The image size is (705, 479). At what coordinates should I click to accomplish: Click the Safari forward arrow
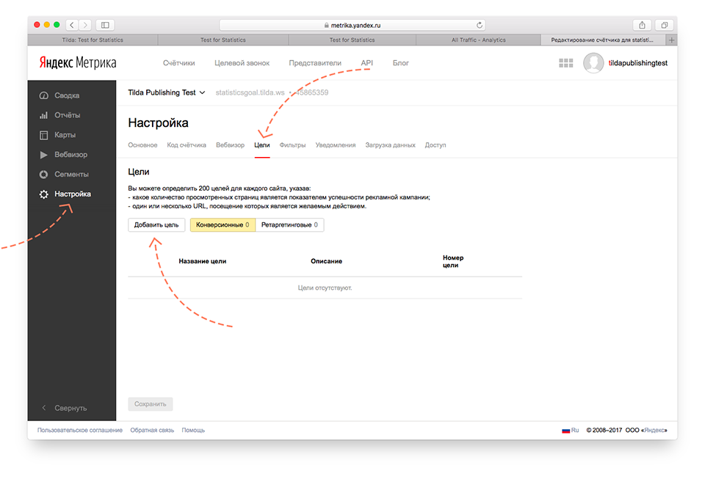(85, 25)
